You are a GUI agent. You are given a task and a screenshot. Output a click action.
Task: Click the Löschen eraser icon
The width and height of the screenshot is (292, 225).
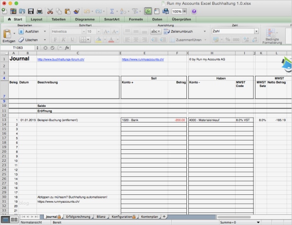21,40
